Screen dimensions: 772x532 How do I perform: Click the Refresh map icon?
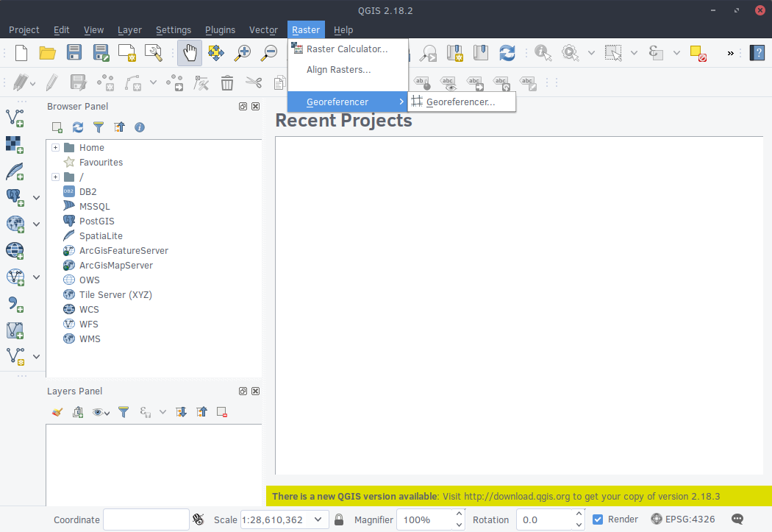pyautogui.click(x=507, y=53)
